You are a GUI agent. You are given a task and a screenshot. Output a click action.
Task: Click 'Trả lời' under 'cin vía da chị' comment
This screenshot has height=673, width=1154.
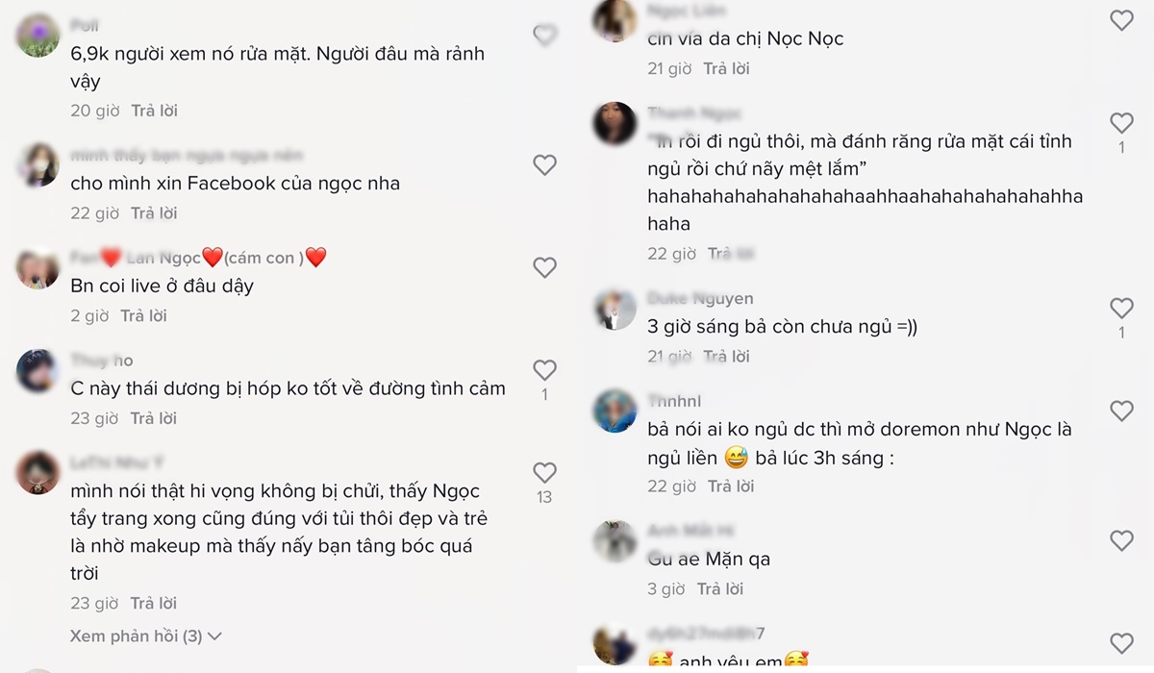coord(727,68)
